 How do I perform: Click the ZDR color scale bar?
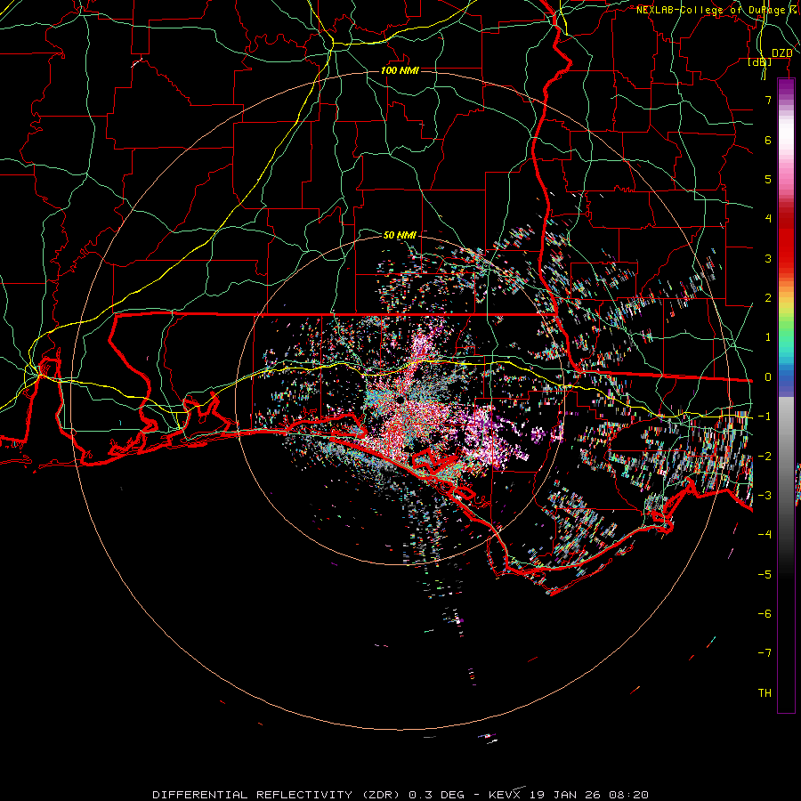tap(786, 395)
